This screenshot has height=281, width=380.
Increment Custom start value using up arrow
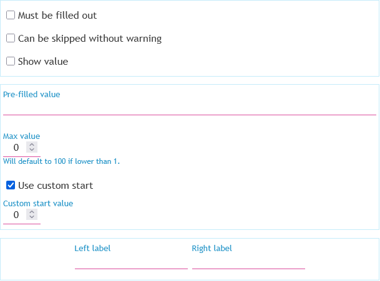(x=32, y=212)
